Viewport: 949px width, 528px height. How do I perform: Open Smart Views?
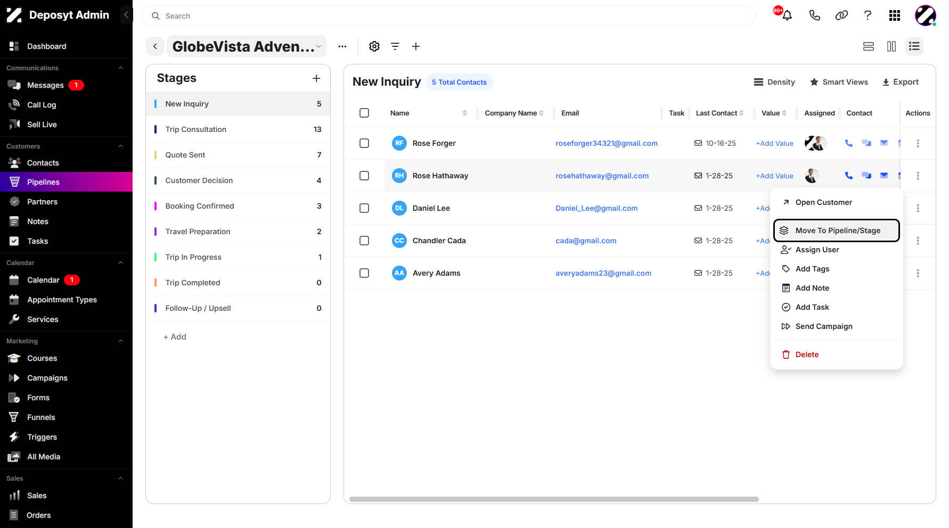click(839, 82)
